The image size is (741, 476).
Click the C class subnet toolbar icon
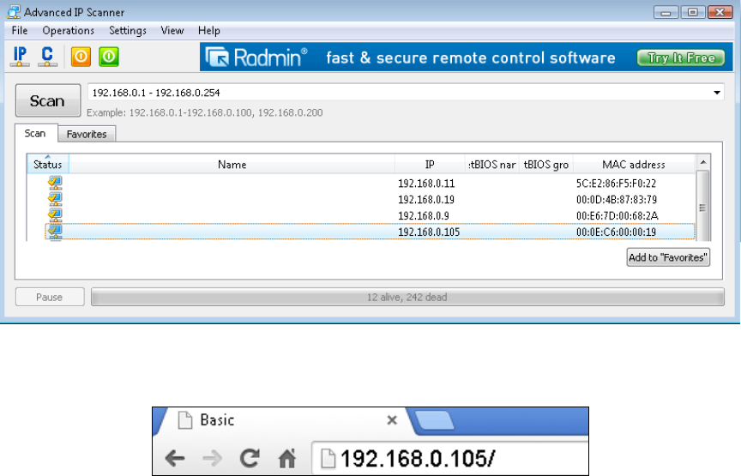47,57
